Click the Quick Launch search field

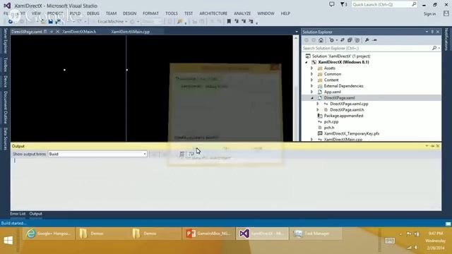click(384, 5)
